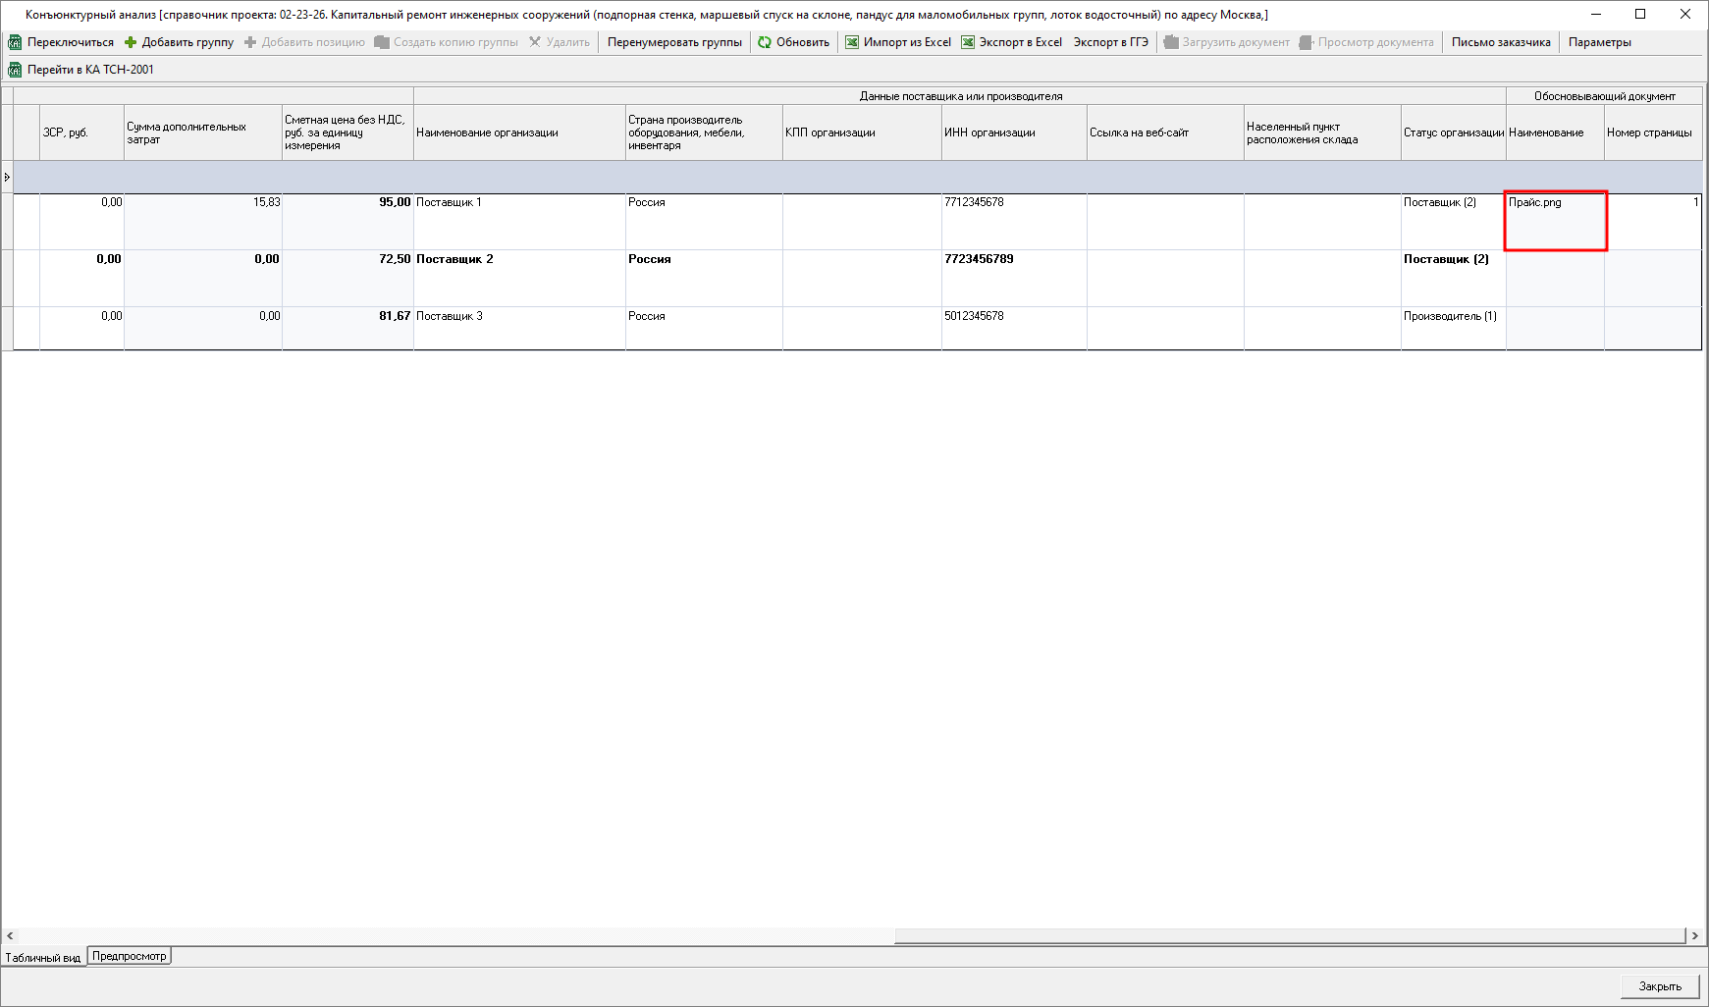
Task: Click Экспорт в ГГЭ toolbar item
Action: click(1110, 42)
